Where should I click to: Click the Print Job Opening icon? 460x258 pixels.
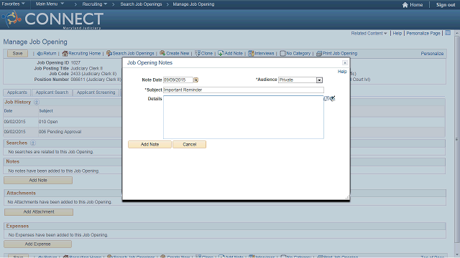(x=319, y=54)
